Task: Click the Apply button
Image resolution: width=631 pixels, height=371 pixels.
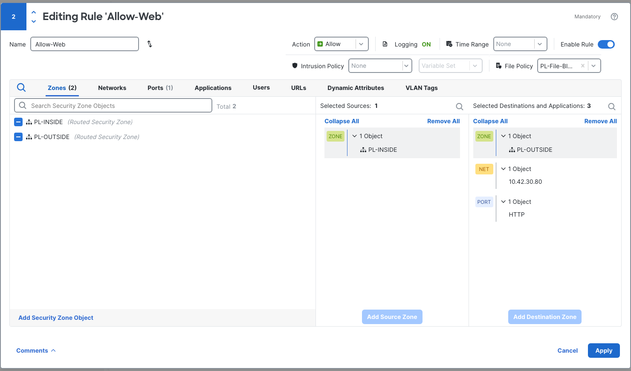Action: 604,351
